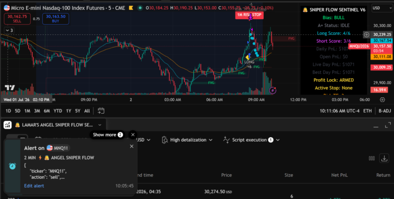Click Active Stop: None in Sentinel table

334,88
